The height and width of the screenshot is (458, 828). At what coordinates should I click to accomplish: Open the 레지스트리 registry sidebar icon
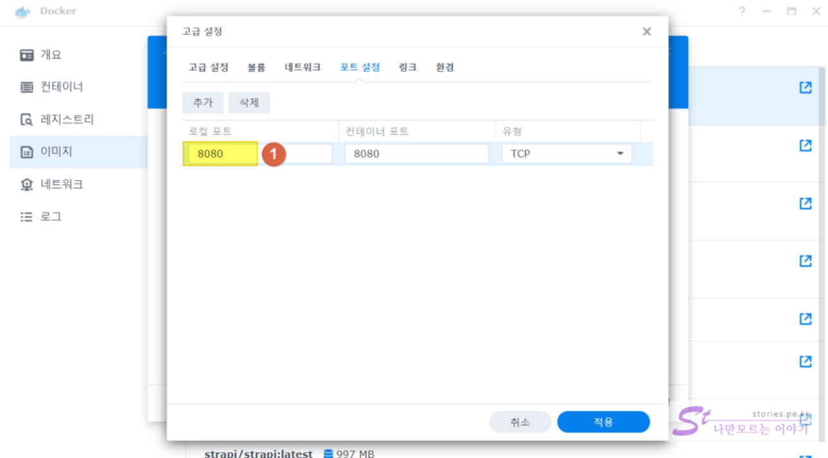pyautogui.click(x=26, y=120)
